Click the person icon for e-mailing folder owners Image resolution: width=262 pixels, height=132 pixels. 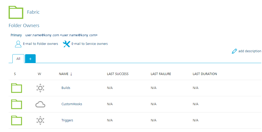pyautogui.click(x=18, y=44)
